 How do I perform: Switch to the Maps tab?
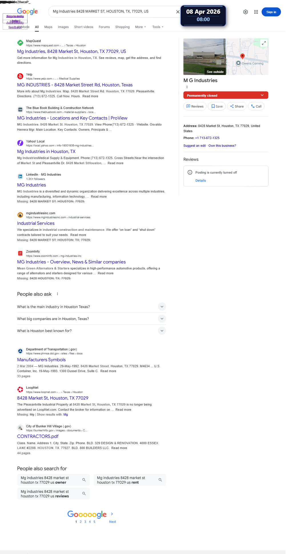tap(48, 27)
